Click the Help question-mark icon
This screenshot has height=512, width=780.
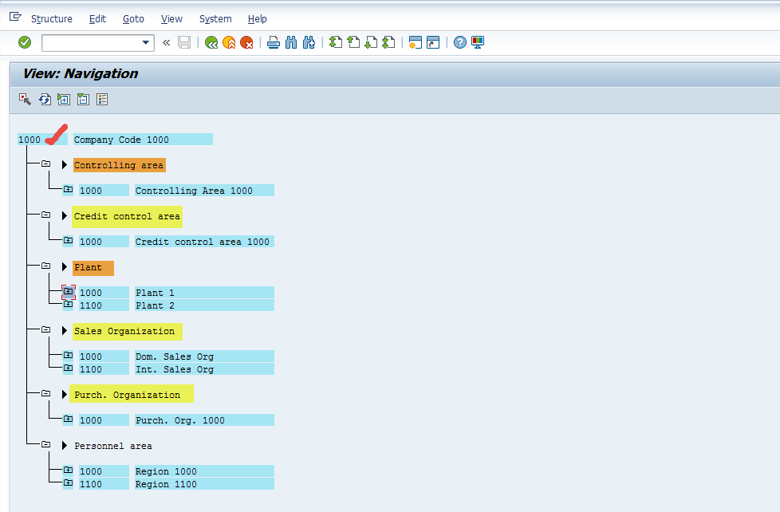pyautogui.click(x=460, y=42)
